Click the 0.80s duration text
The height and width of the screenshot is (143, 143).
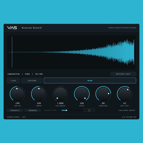click(x=27, y=74)
